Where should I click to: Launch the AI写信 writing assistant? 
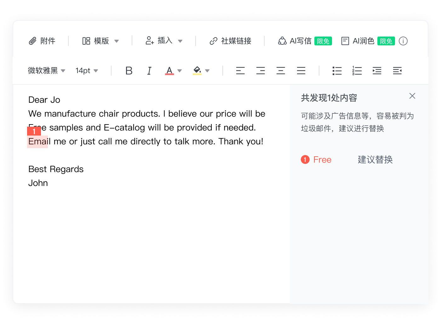[295, 41]
